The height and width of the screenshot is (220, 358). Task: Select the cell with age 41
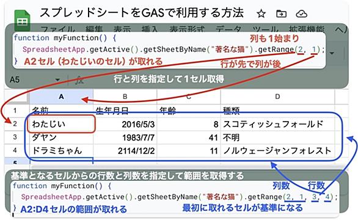coord(189,137)
